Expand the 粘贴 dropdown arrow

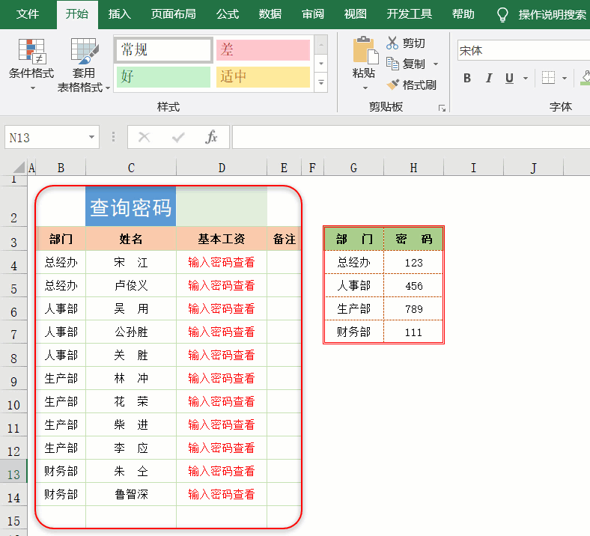coord(365,88)
